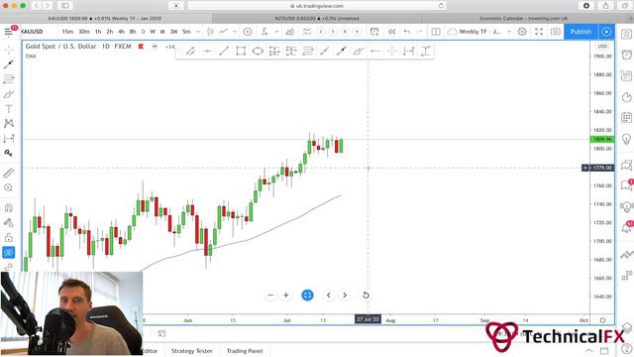Click the Safari address bar
Screen dimensions: 634x357
(317, 6)
